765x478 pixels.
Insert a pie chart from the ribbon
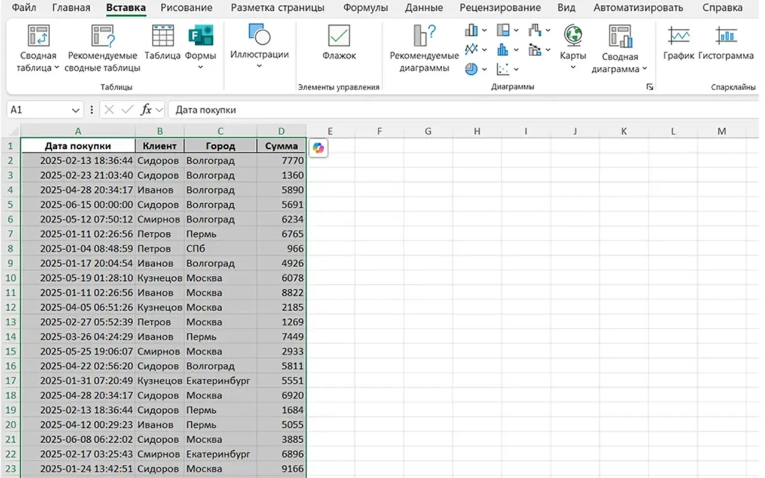click(x=472, y=69)
